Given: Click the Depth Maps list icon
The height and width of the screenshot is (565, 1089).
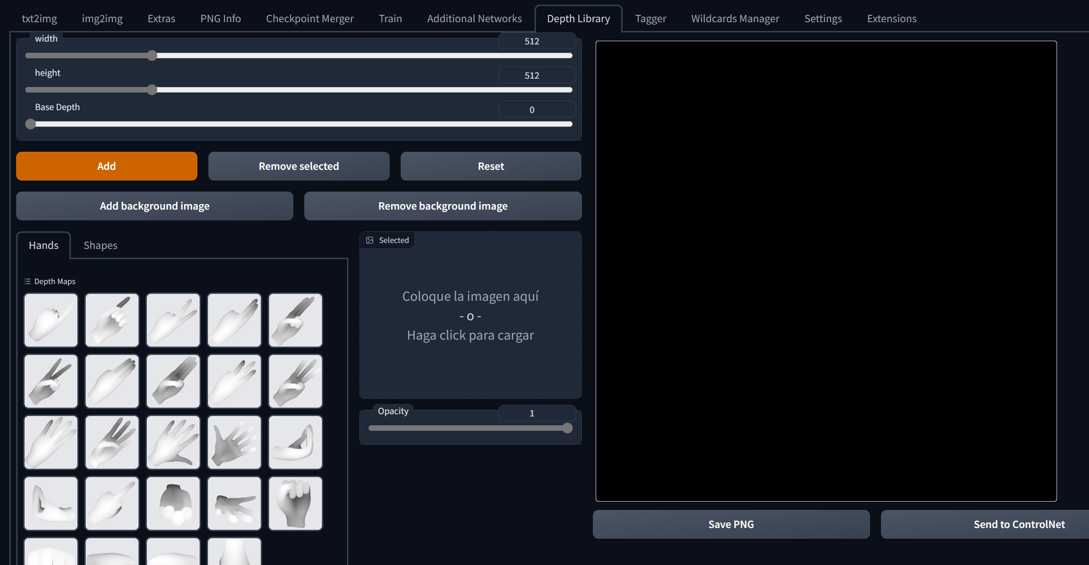Looking at the screenshot, I should [27, 281].
